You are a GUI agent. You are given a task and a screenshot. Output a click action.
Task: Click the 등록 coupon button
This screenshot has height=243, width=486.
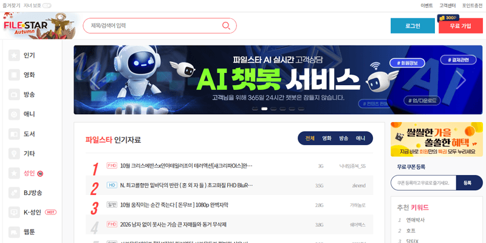coord(469,183)
